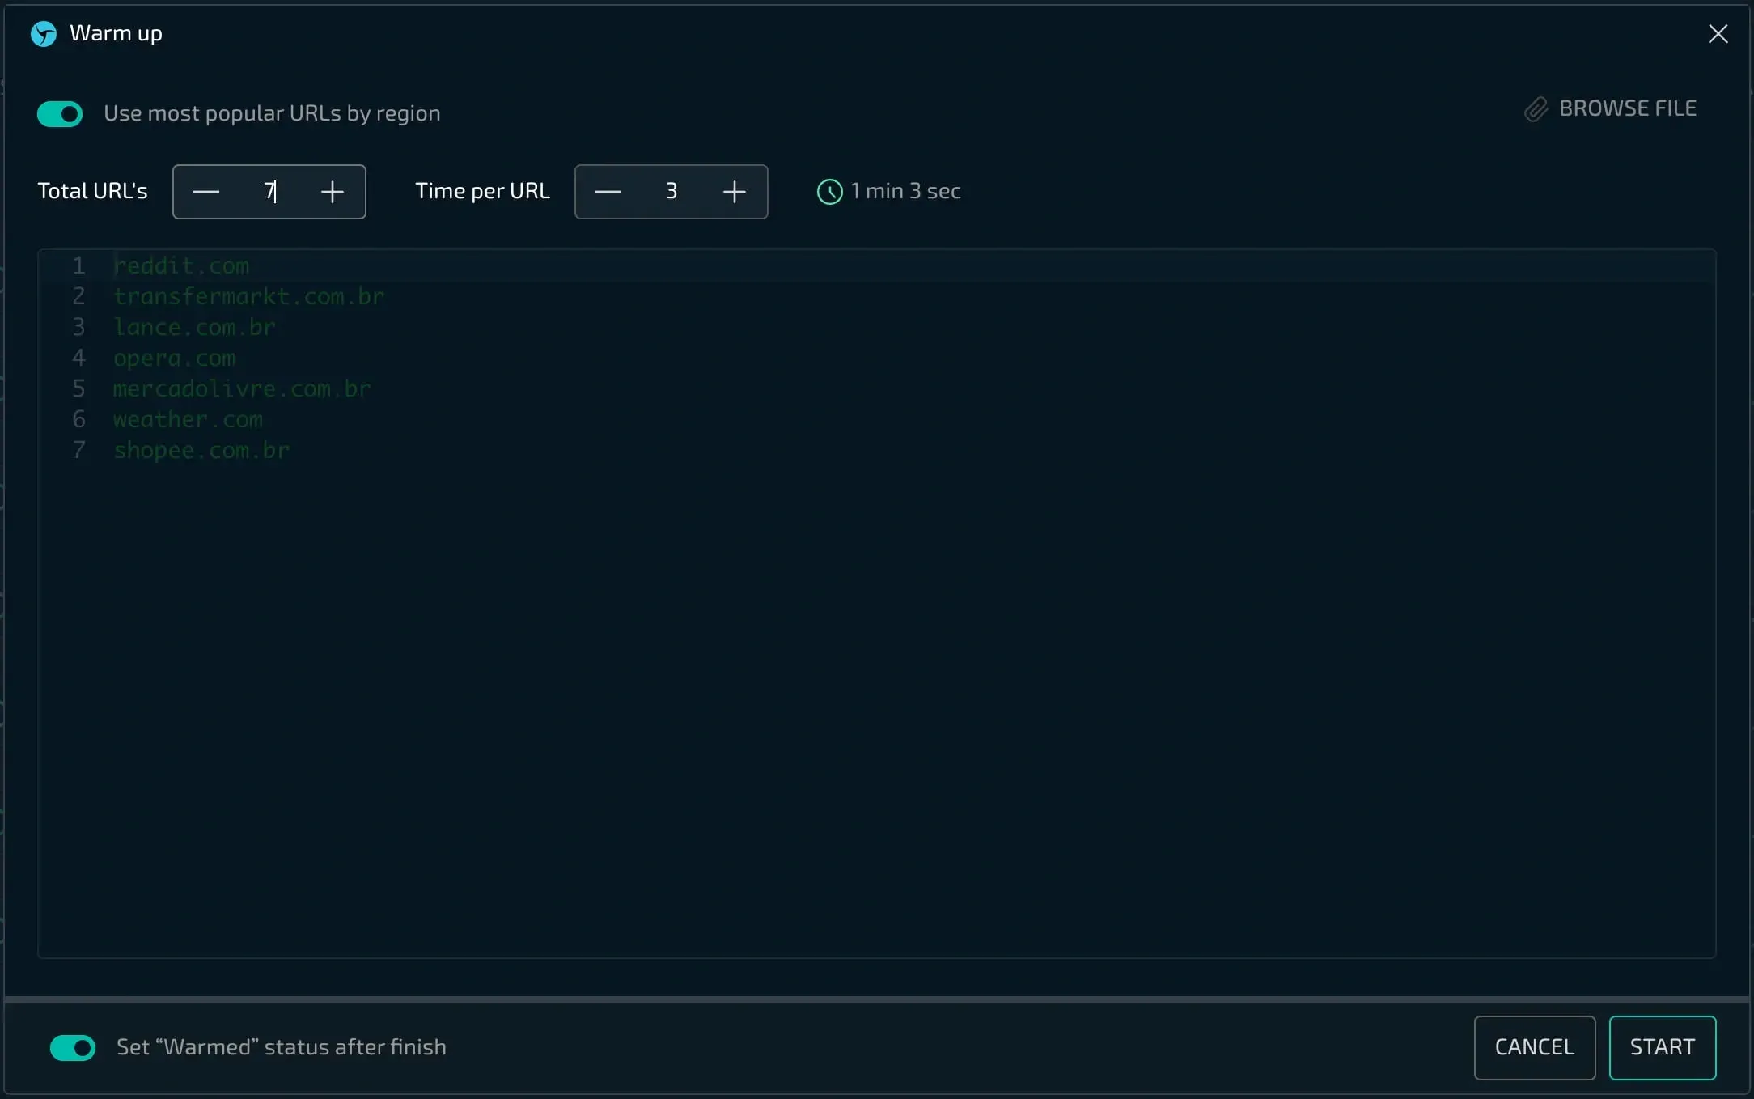Click the Browse File paperclip icon

(1536, 109)
